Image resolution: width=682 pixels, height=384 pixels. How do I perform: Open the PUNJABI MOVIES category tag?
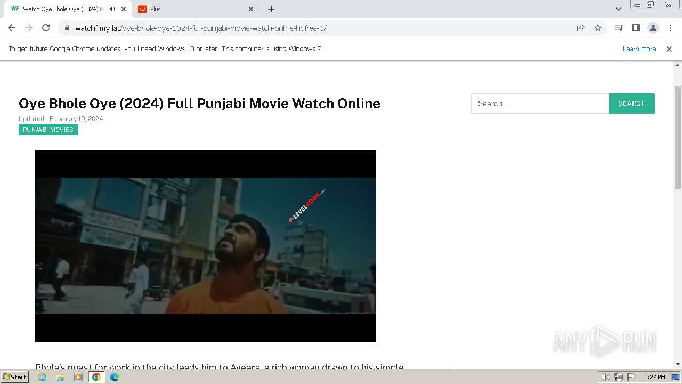pyautogui.click(x=48, y=130)
